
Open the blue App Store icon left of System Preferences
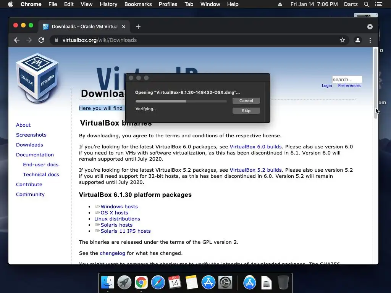click(x=208, y=283)
